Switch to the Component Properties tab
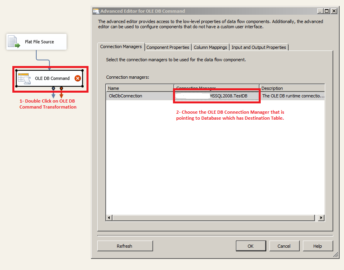Screen dimensions: 344x270 pos(167,47)
